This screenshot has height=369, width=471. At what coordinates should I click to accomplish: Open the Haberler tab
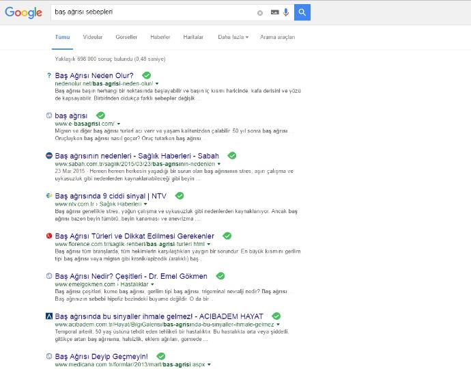[x=160, y=37]
